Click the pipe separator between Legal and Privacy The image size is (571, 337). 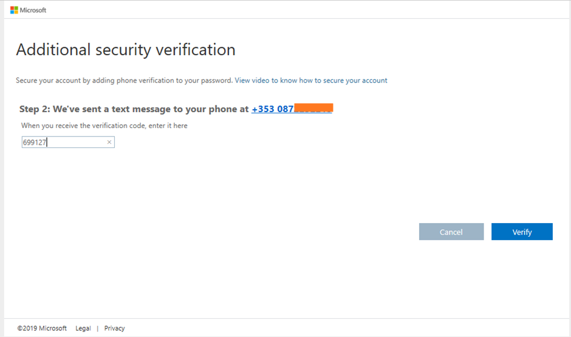point(98,329)
